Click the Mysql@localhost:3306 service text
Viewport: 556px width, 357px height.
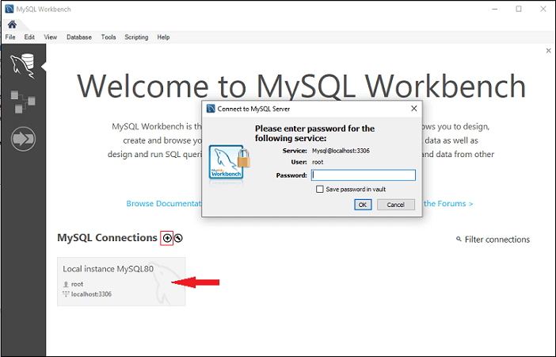tap(341, 151)
